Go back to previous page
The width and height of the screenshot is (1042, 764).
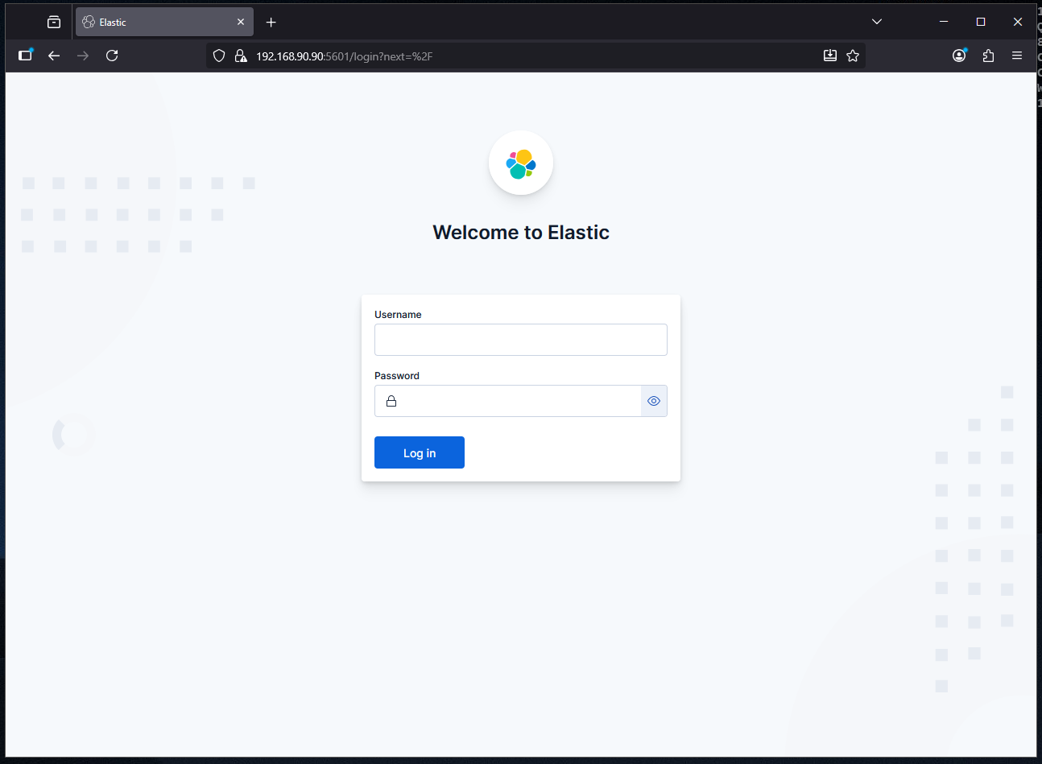[54, 56]
